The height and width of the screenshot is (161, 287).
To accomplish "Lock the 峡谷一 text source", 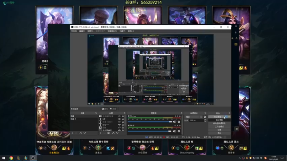I will tap(123, 125).
